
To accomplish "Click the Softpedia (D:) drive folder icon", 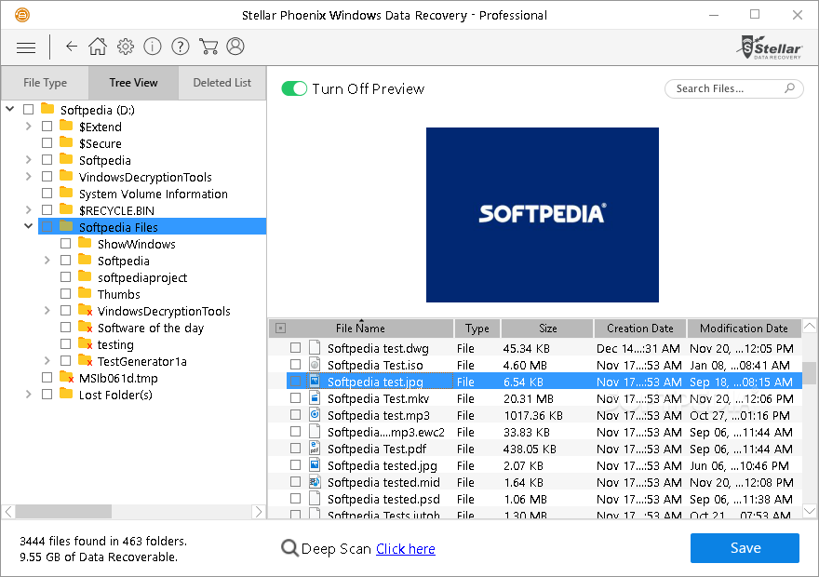I will pyautogui.click(x=47, y=109).
